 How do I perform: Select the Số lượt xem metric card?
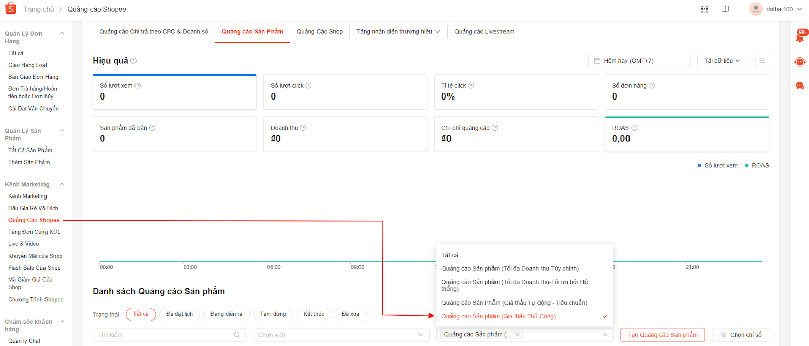pyautogui.click(x=174, y=92)
